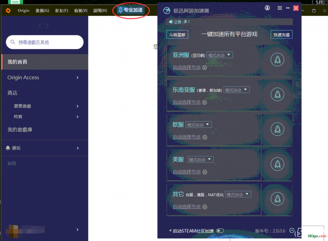Click the rocket icon for 欧服

[x=277, y=129]
